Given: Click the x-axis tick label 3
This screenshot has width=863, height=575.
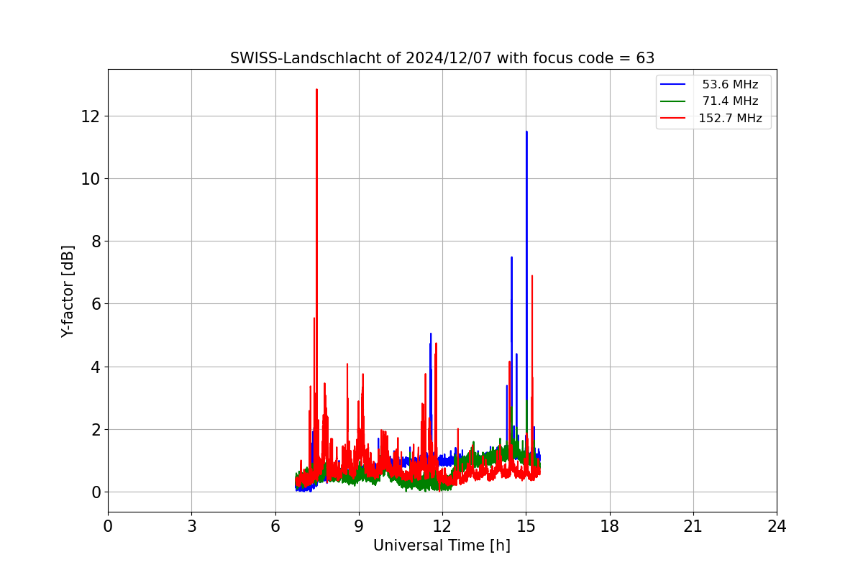Looking at the screenshot, I should tap(191, 526).
